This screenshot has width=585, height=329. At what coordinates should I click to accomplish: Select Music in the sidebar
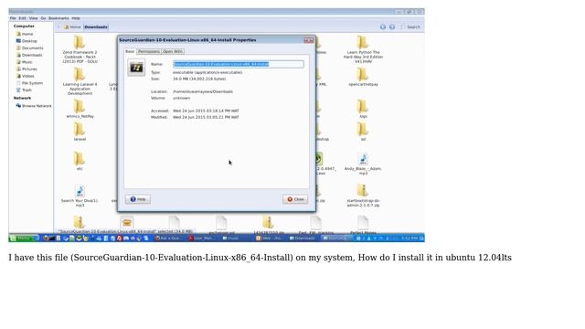coord(25,62)
